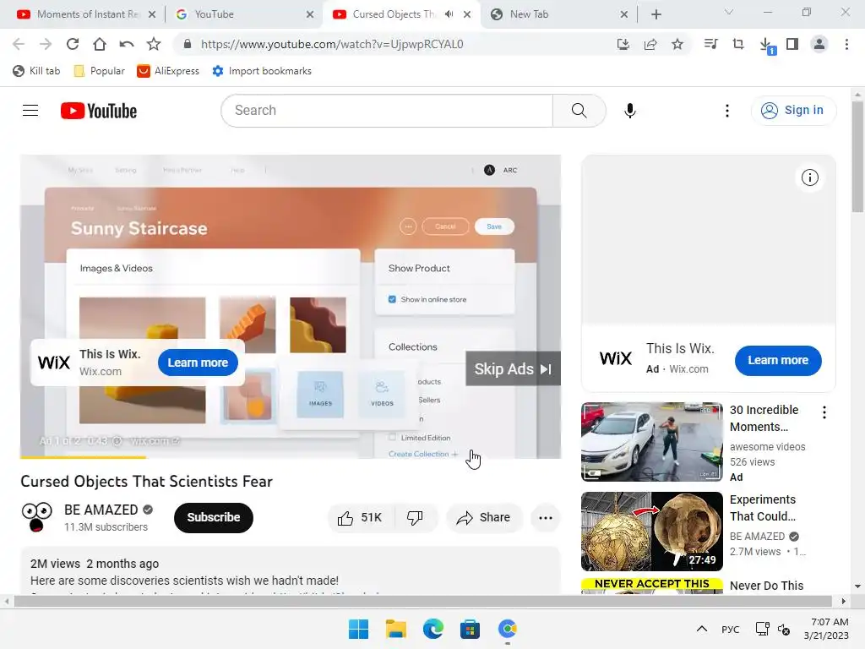Click the video ad progress bar
865x649 pixels.
click(x=291, y=457)
